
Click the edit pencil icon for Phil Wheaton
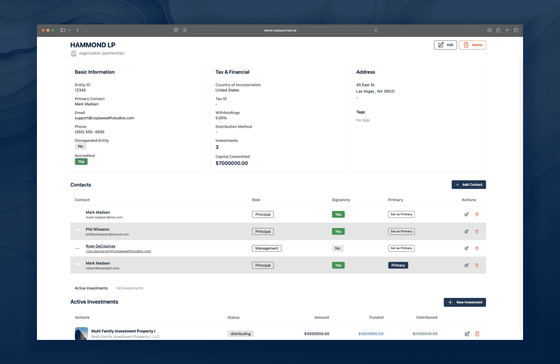[466, 231]
